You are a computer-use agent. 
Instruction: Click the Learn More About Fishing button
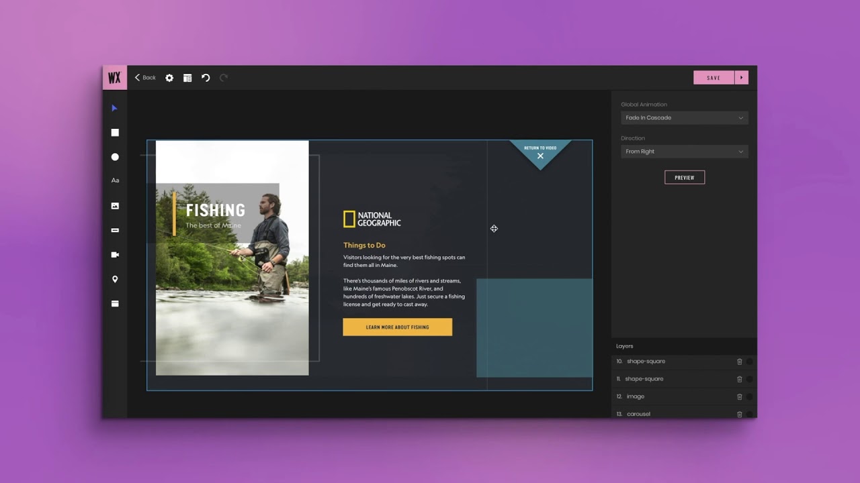(x=398, y=327)
